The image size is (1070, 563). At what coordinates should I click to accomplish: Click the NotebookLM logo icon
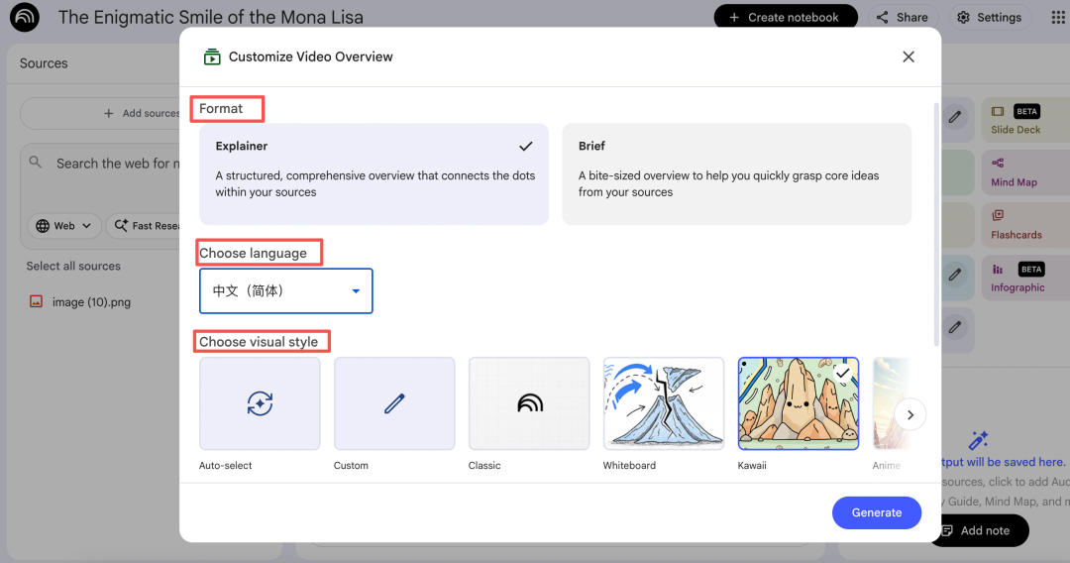coord(25,17)
